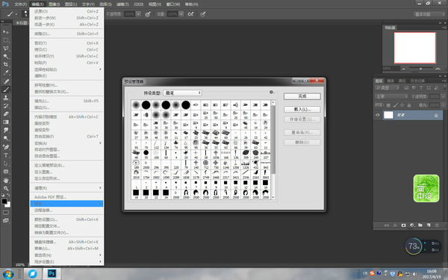Image resolution: width=448 pixels, height=280 pixels.
Task: Click the Photoshop icon in Windows taskbar
Action: (52, 273)
